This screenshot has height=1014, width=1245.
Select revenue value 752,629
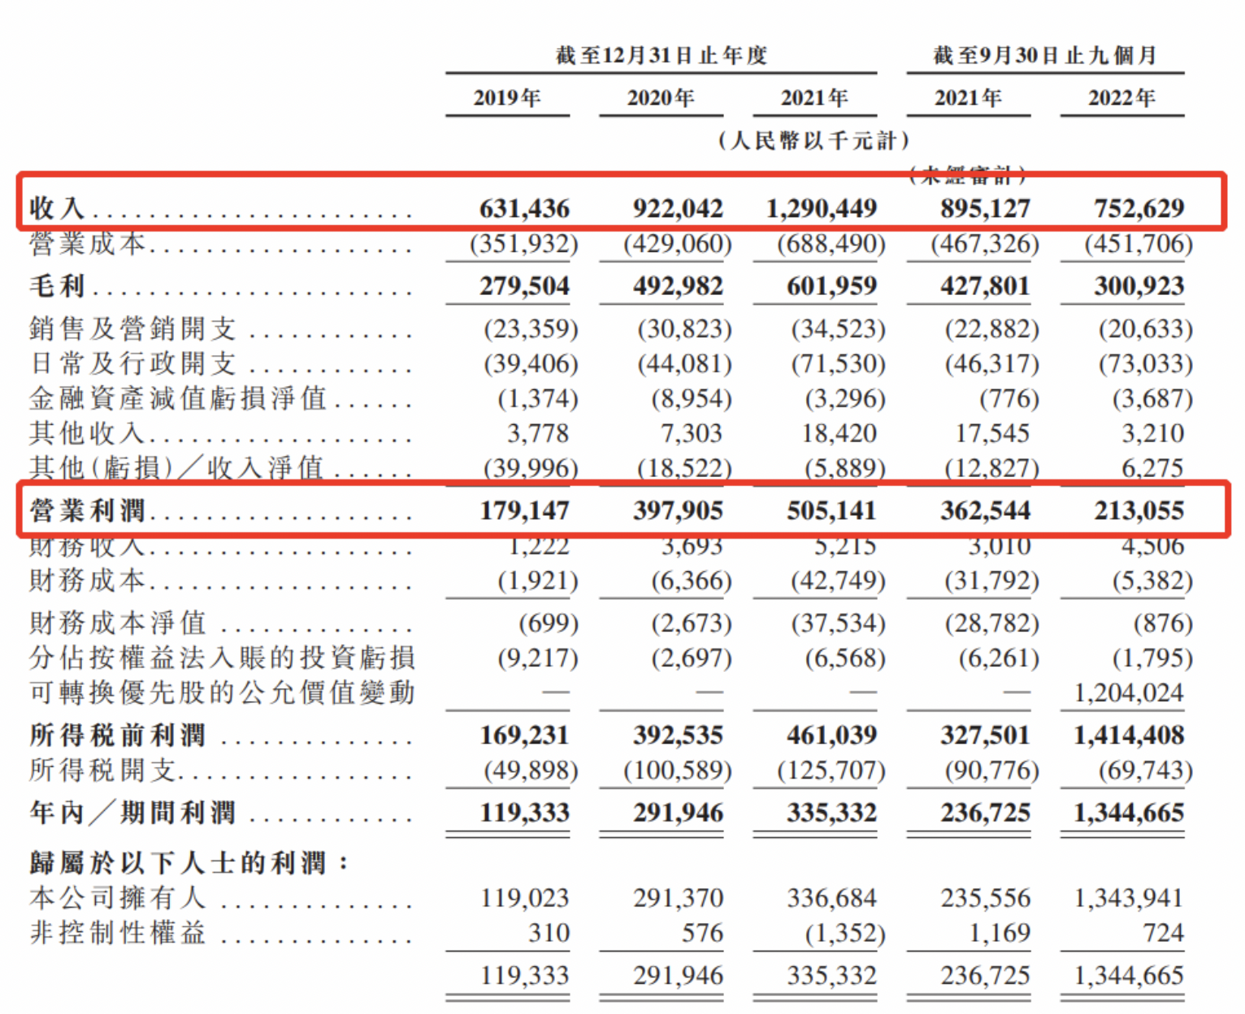(x=1139, y=208)
